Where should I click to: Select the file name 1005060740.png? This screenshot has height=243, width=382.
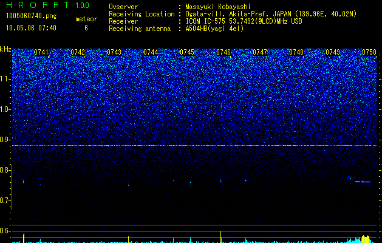[32, 16]
